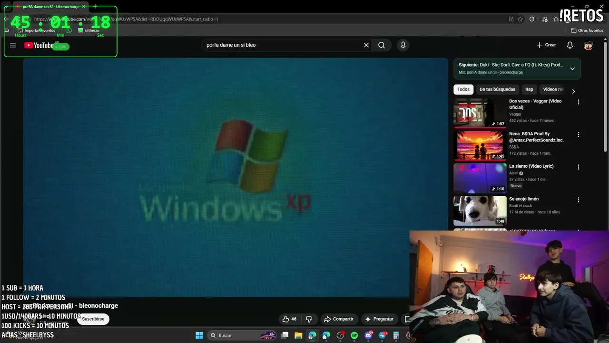Open a new browser tab

(95, 6)
